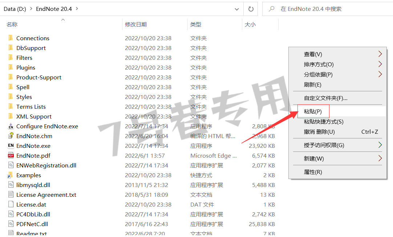This screenshot has width=393, height=237.
Task: Click the ENWebRegistration.dll file icon
Action: pos(11,165)
